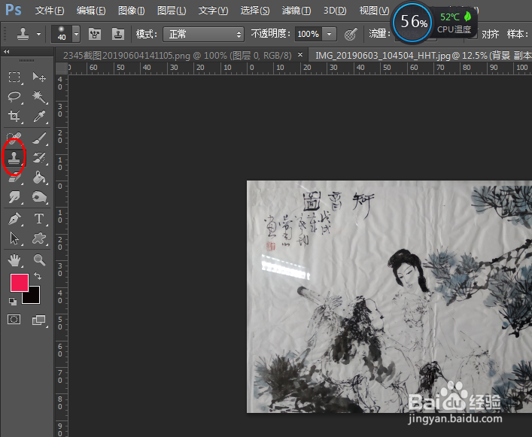Click the Photoshop Ps logo
Viewport: 532px width, 437px height.
[x=14, y=10]
